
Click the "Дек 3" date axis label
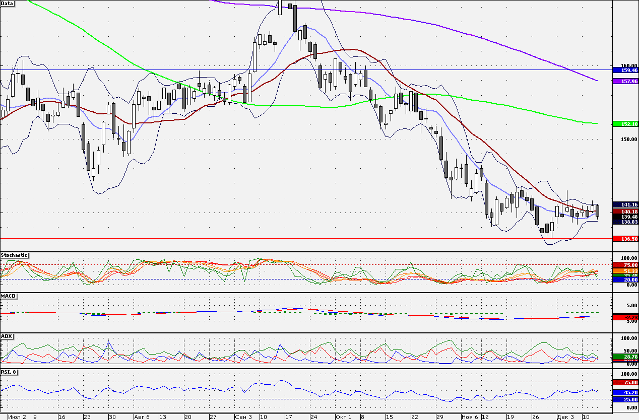click(x=565, y=416)
